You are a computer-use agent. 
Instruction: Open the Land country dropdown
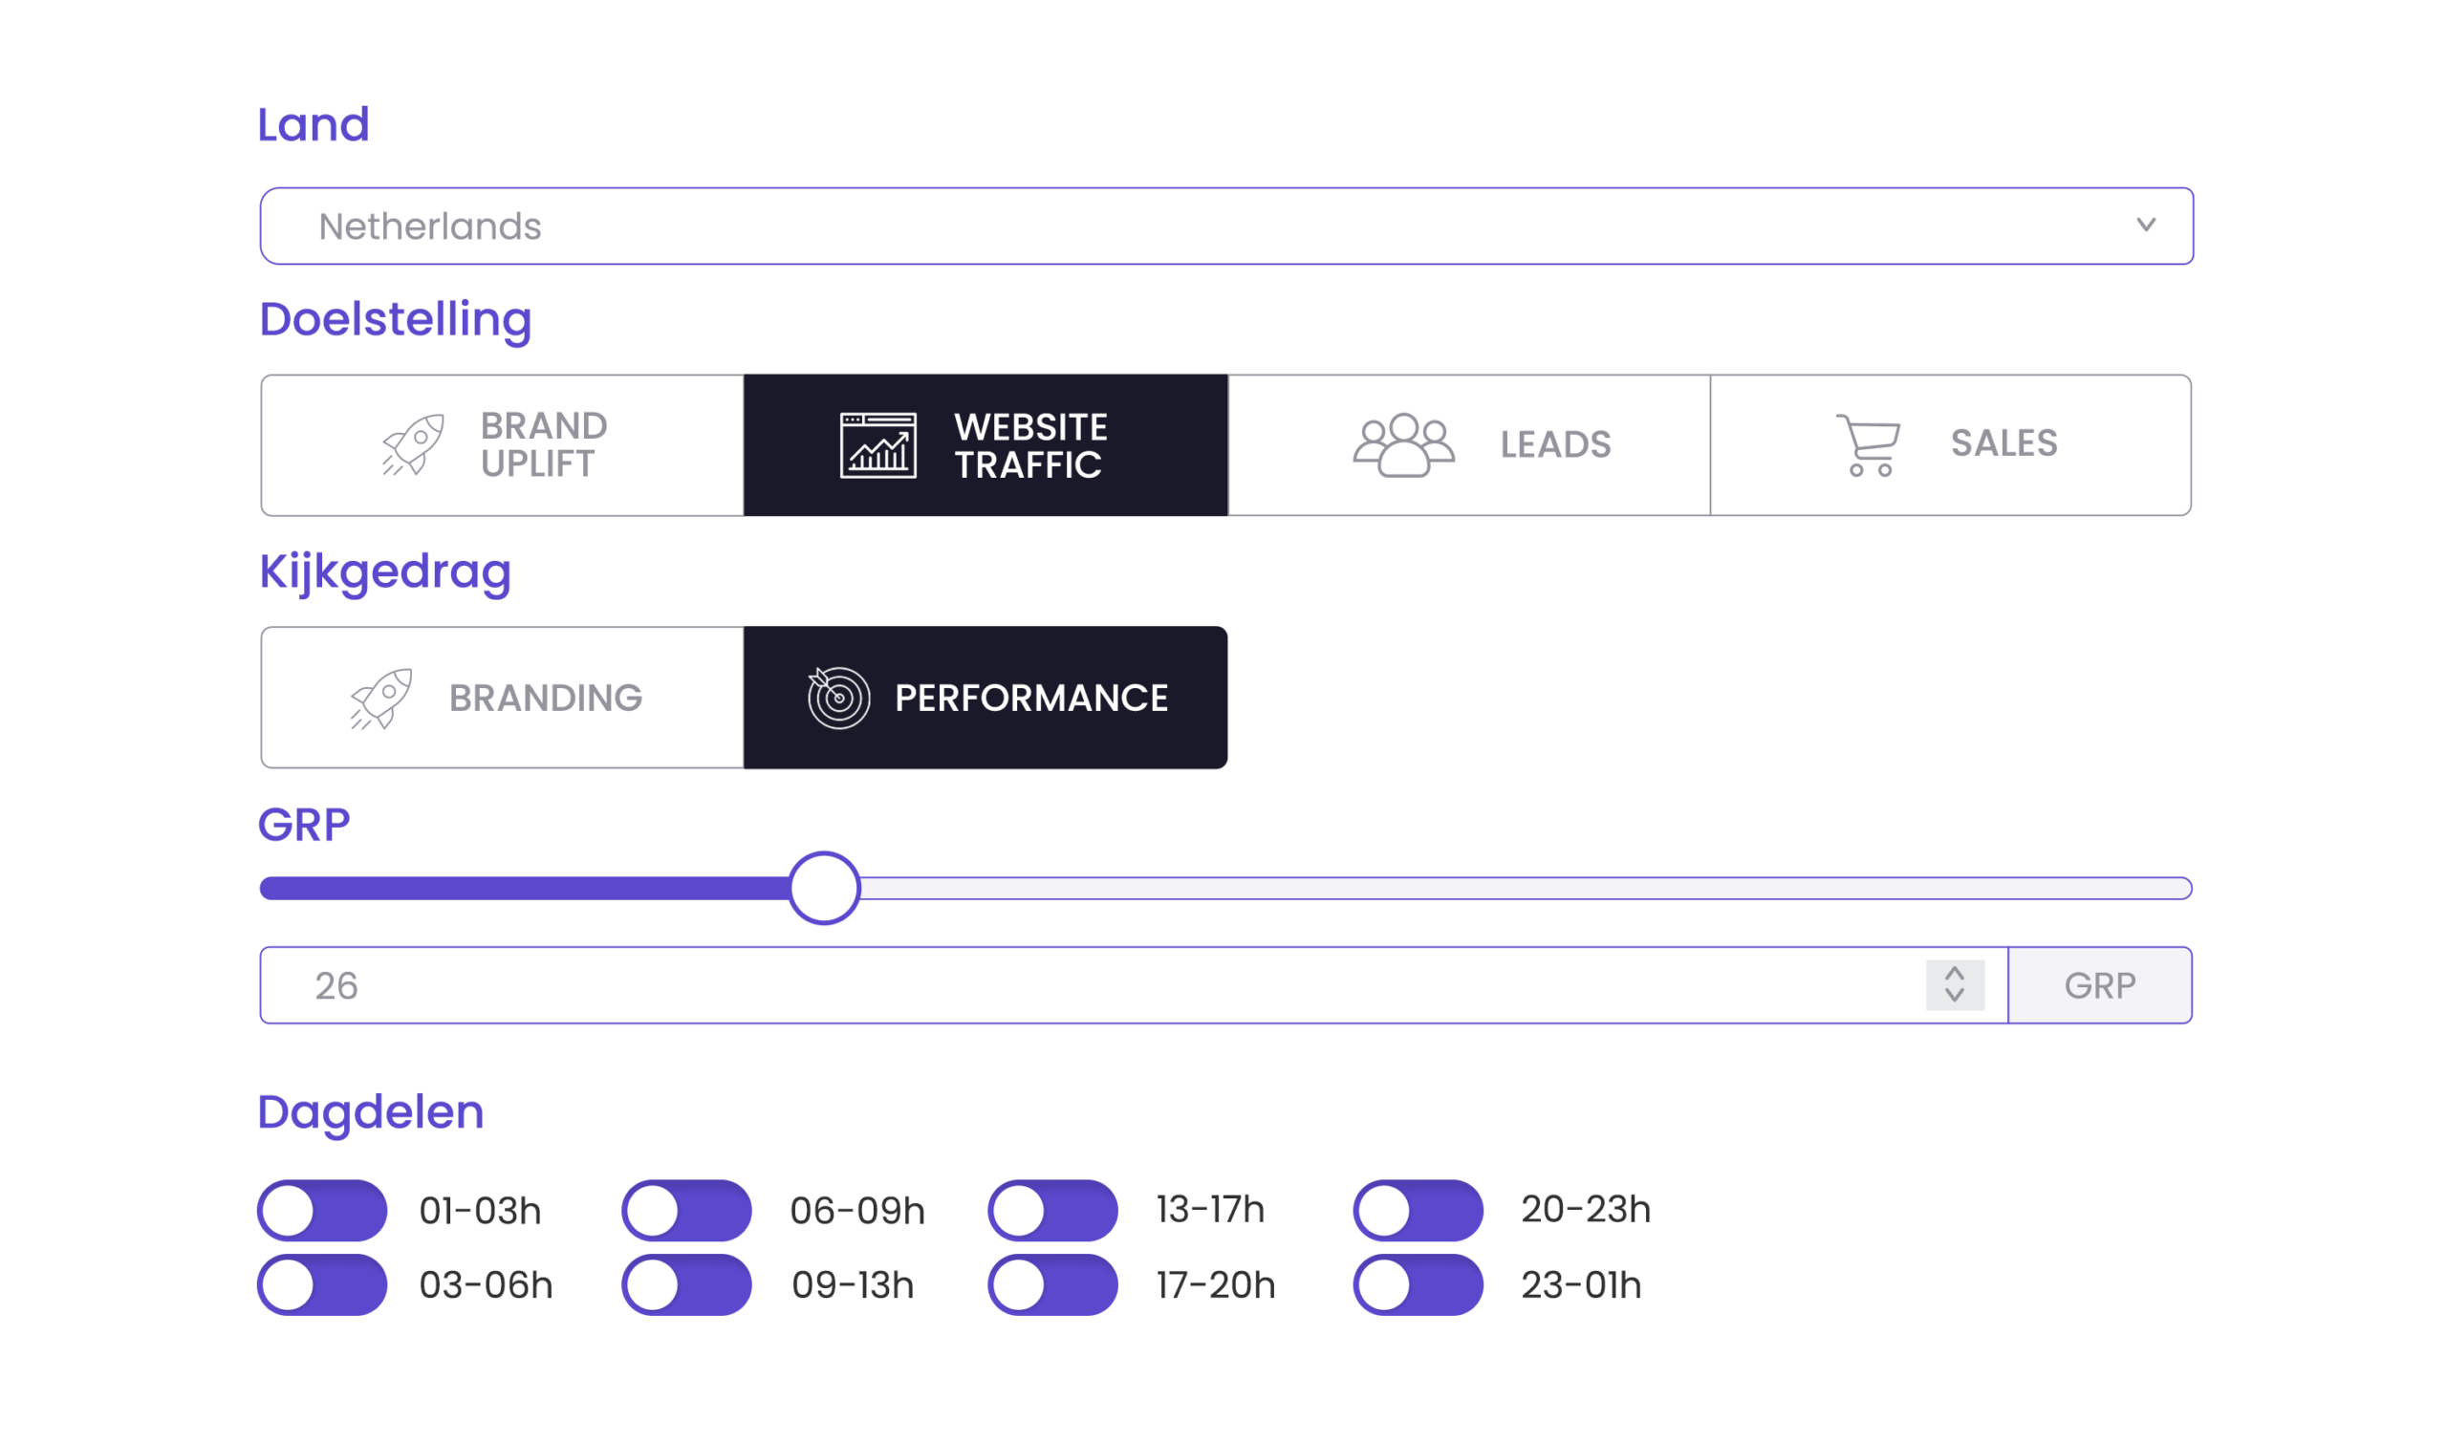1225,226
